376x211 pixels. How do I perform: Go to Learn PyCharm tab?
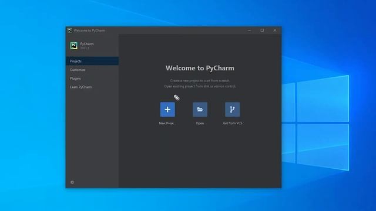[92, 87]
